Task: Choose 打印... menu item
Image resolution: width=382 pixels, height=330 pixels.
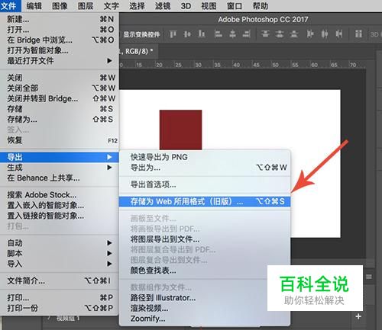Action: click(60, 297)
